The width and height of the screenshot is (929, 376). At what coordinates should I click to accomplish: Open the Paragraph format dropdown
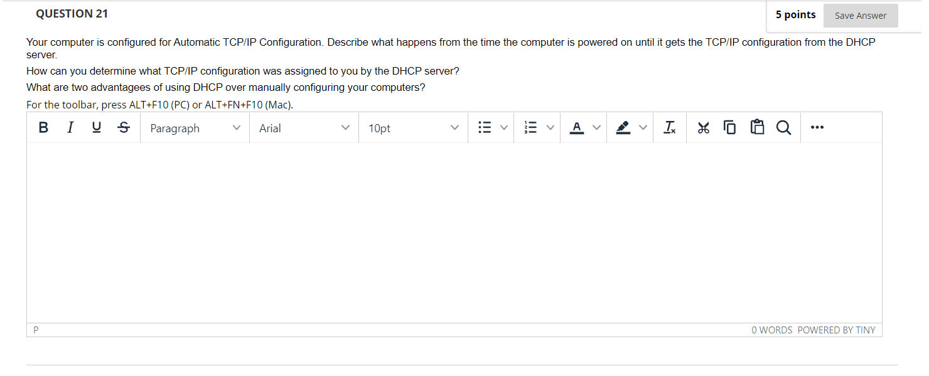pos(195,128)
